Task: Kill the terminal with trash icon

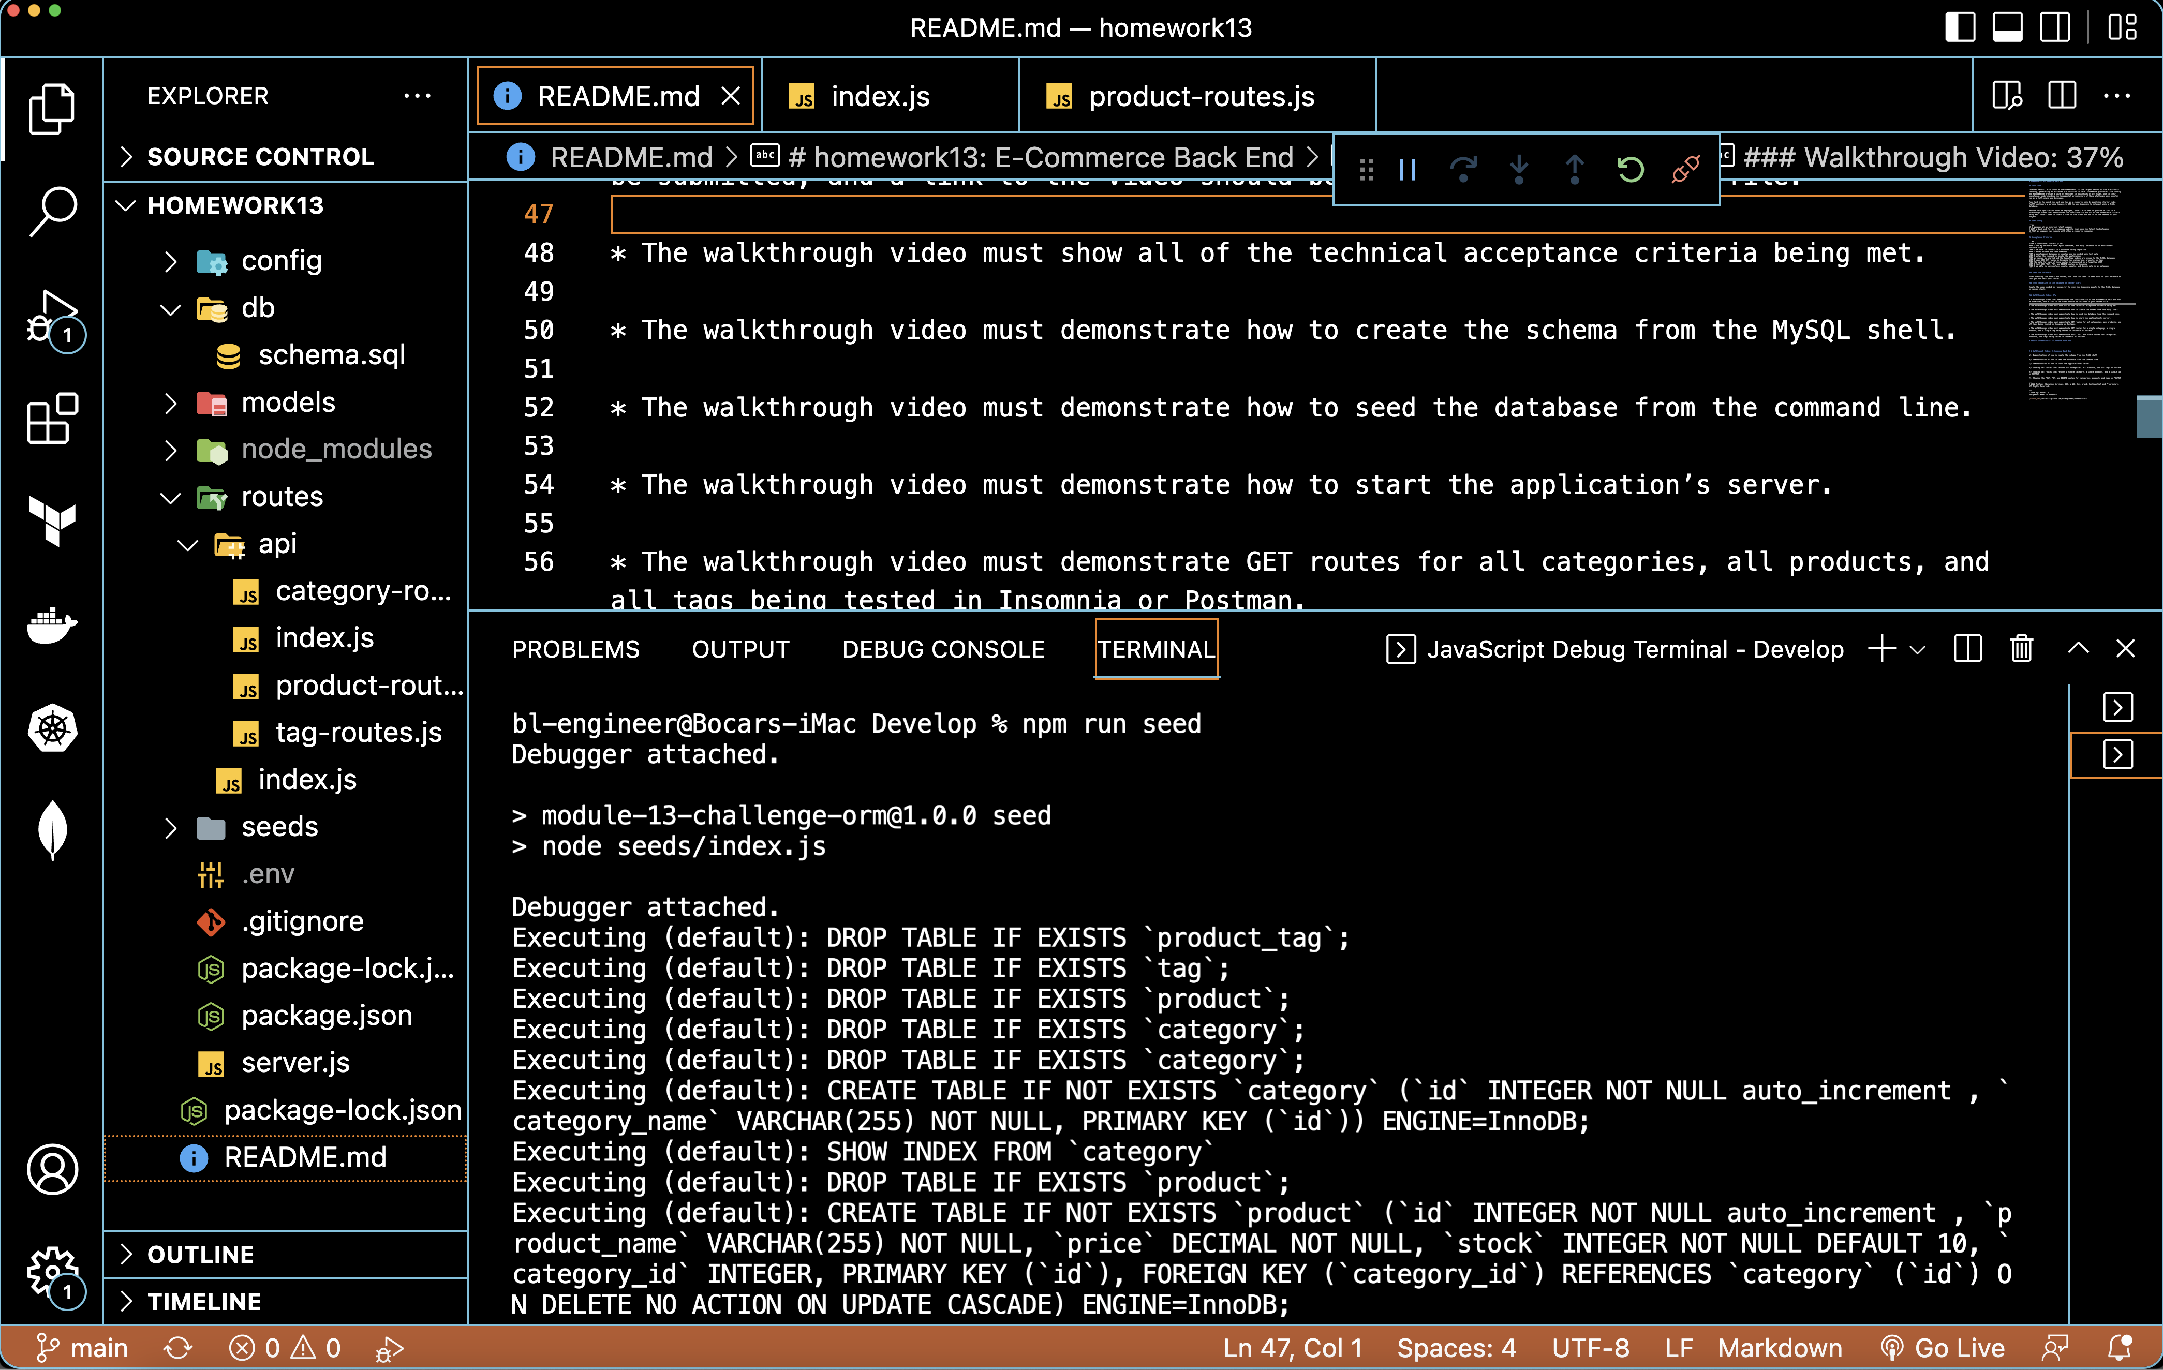Action: 2021,649
